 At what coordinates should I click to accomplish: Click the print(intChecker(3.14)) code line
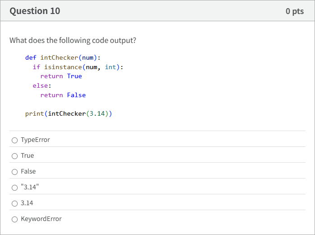point(69,114)
